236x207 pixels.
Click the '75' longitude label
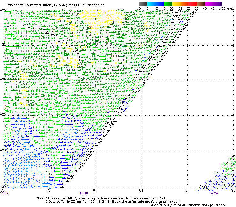3,190
